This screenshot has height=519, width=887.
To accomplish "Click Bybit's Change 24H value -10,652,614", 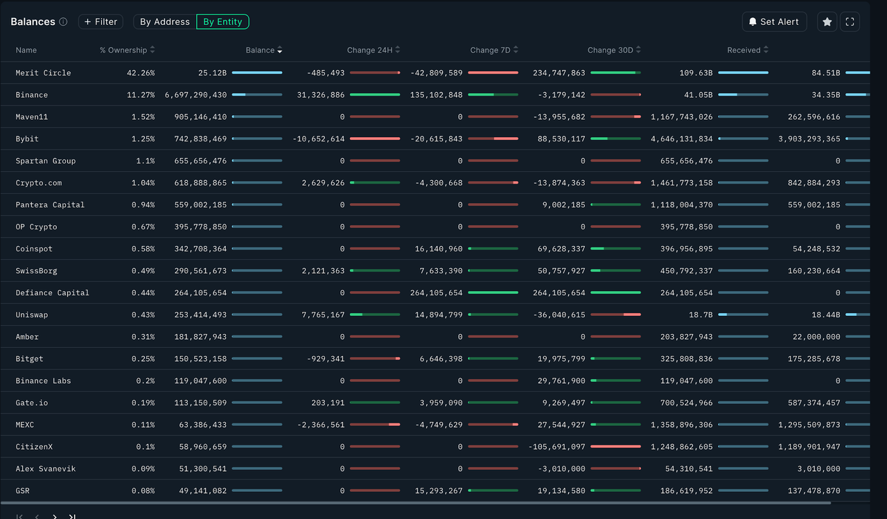I will (x=319, y=139).
